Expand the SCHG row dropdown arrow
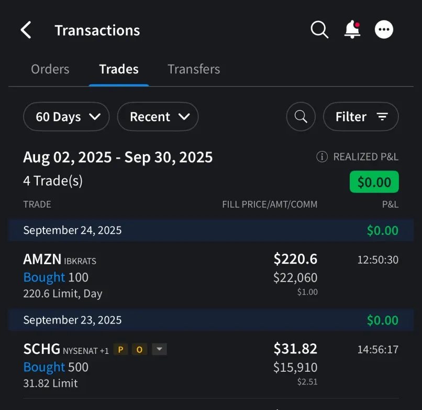This screenshot has height=410, width=422. [159, 349]
